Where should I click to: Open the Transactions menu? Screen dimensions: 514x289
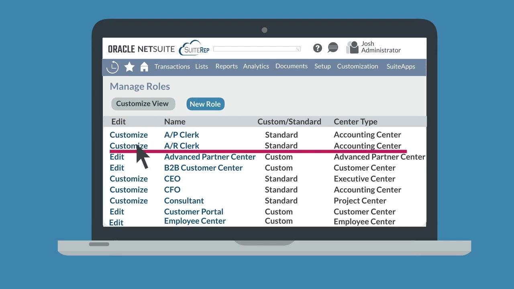[x=172, y=67]
